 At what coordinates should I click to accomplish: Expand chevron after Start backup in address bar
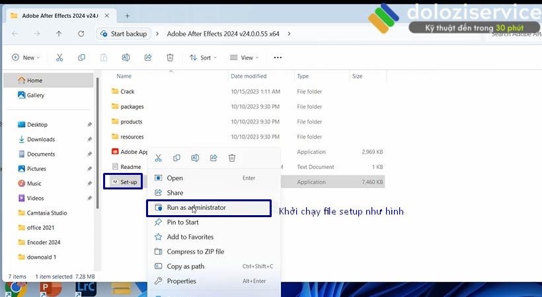[x=157, y=34]
